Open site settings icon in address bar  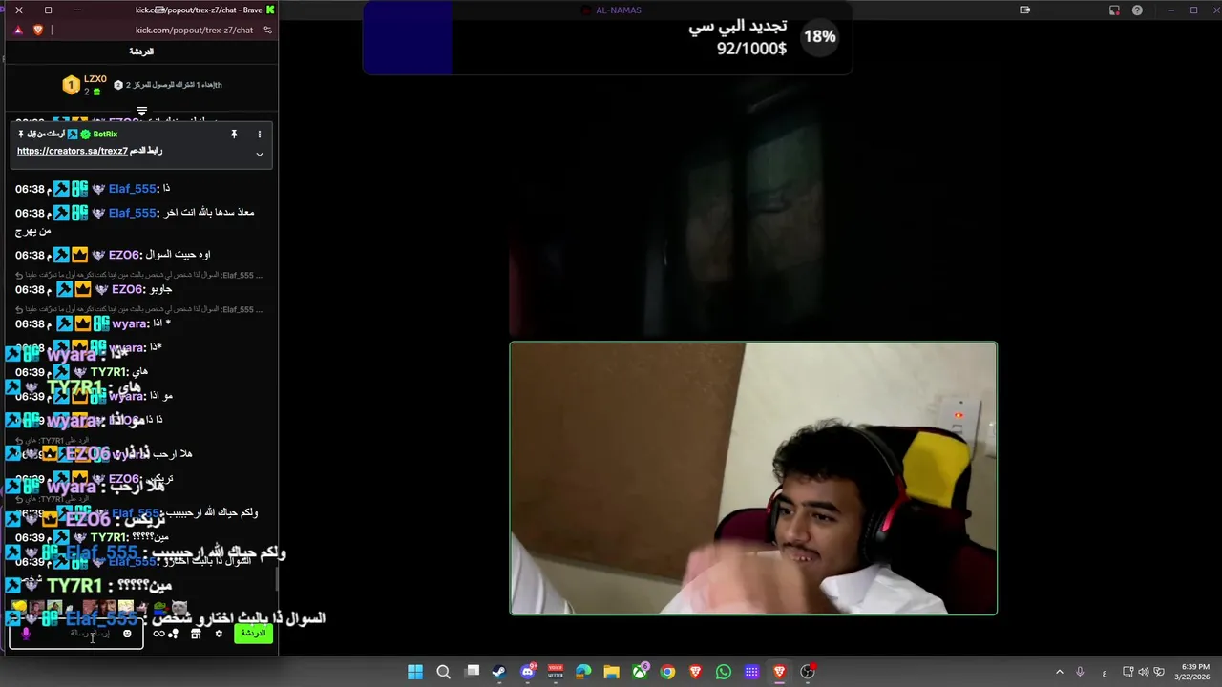(x=268, y=30)
